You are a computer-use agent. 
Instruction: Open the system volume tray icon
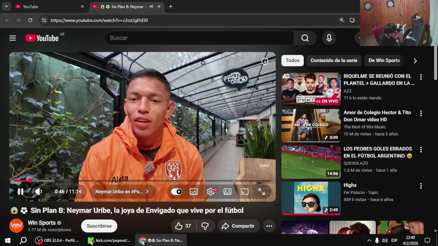(385, 241)
